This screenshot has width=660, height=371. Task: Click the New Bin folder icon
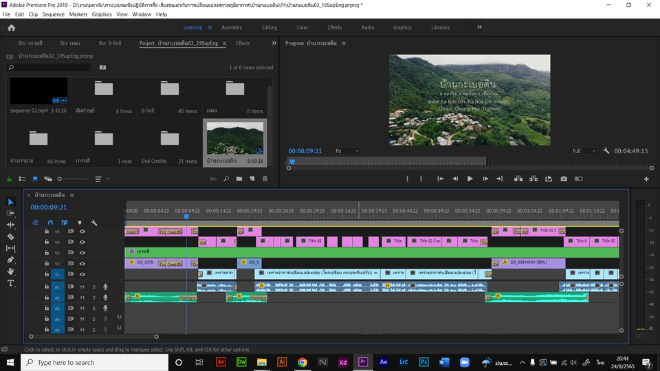239,179
